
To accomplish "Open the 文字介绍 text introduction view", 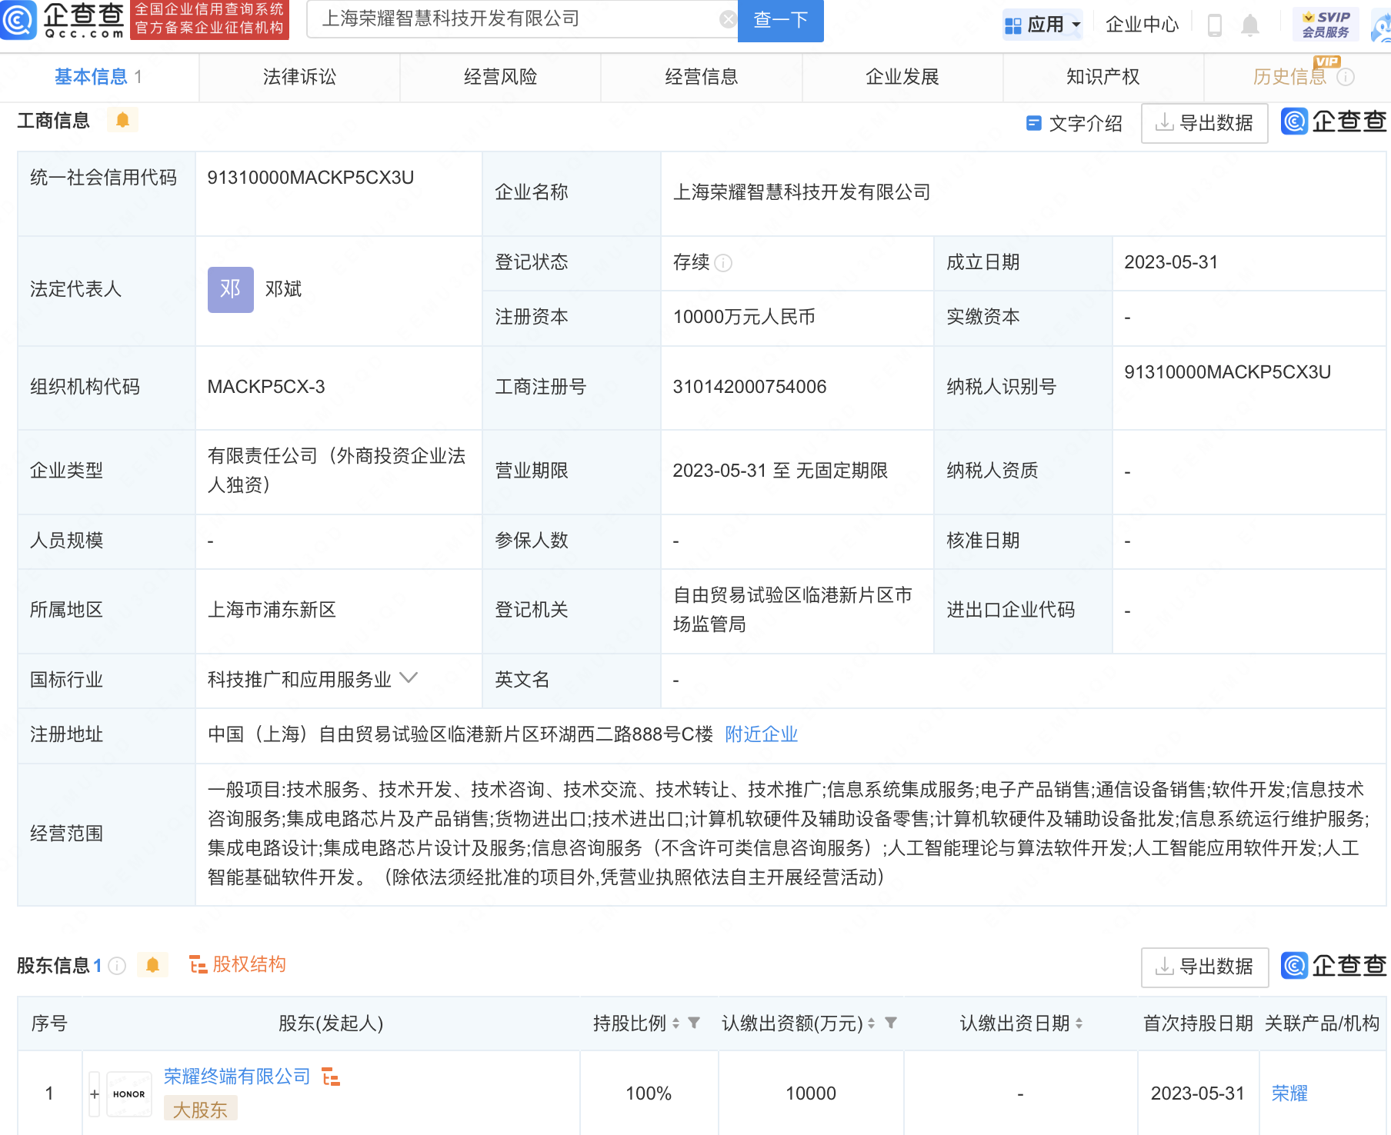I will [1084, 123].
